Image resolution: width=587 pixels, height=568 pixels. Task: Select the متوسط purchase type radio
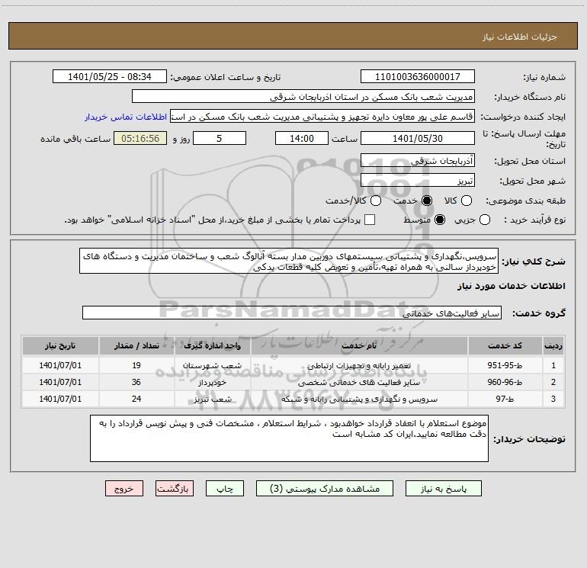click(440, 220)
